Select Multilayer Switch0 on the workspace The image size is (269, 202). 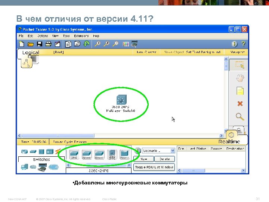121,100
